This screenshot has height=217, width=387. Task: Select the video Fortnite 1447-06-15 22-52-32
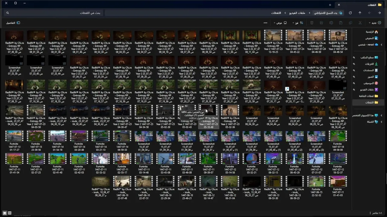(316, 186)
